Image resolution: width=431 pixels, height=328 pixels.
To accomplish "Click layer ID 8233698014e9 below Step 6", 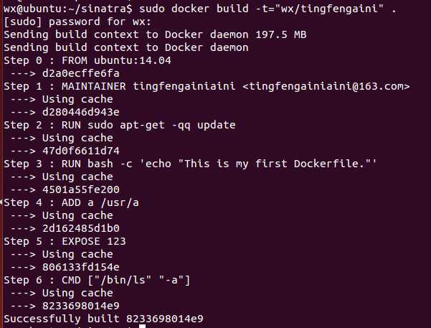I will [x=81, y=306].
